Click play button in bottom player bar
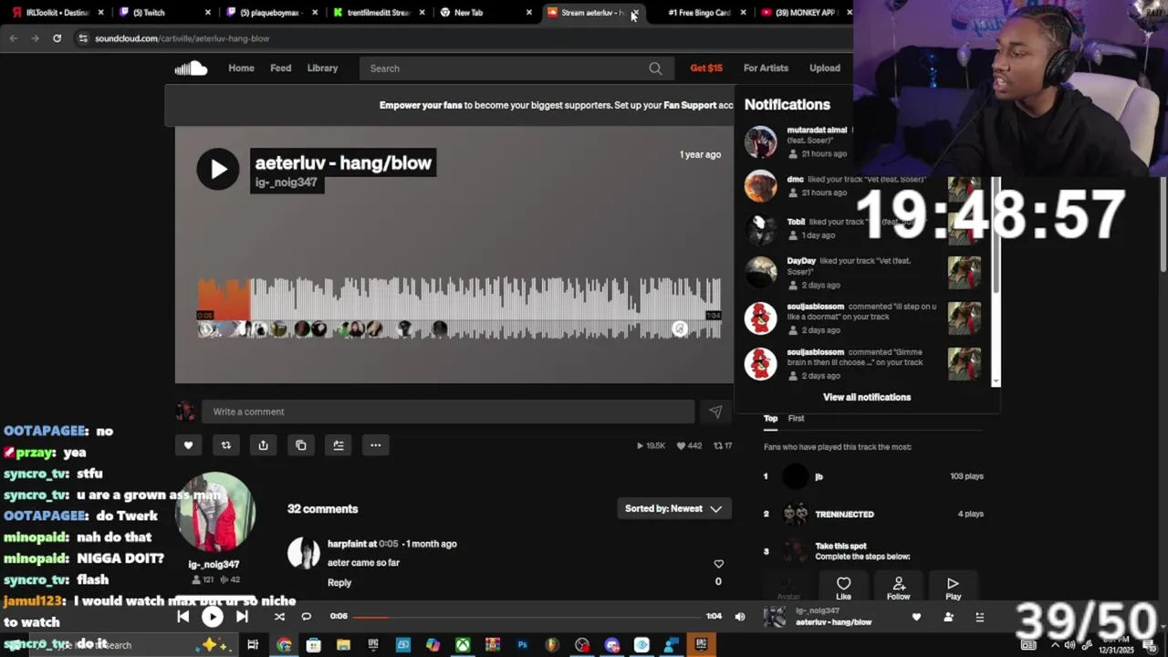 coord(212,617)
